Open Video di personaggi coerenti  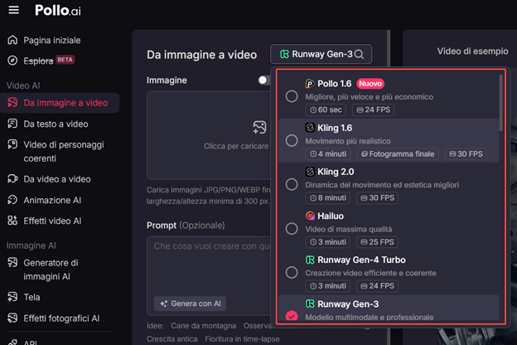point(64,152)
